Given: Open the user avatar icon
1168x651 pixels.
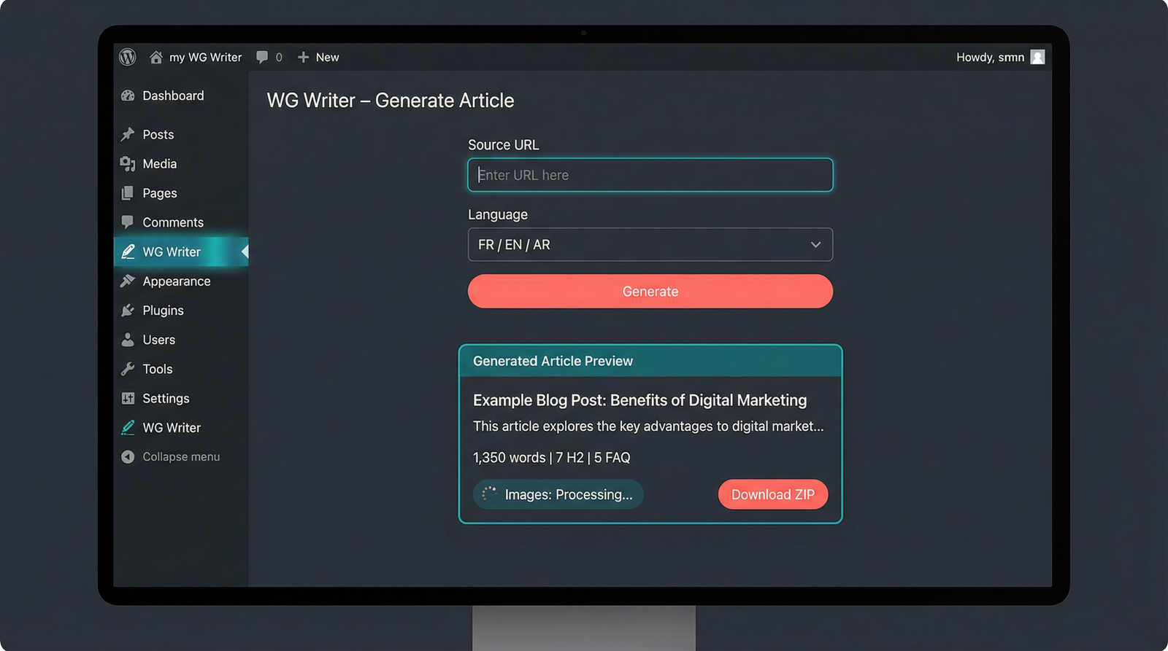Looking at the screenshot, I should (1037, 57).
